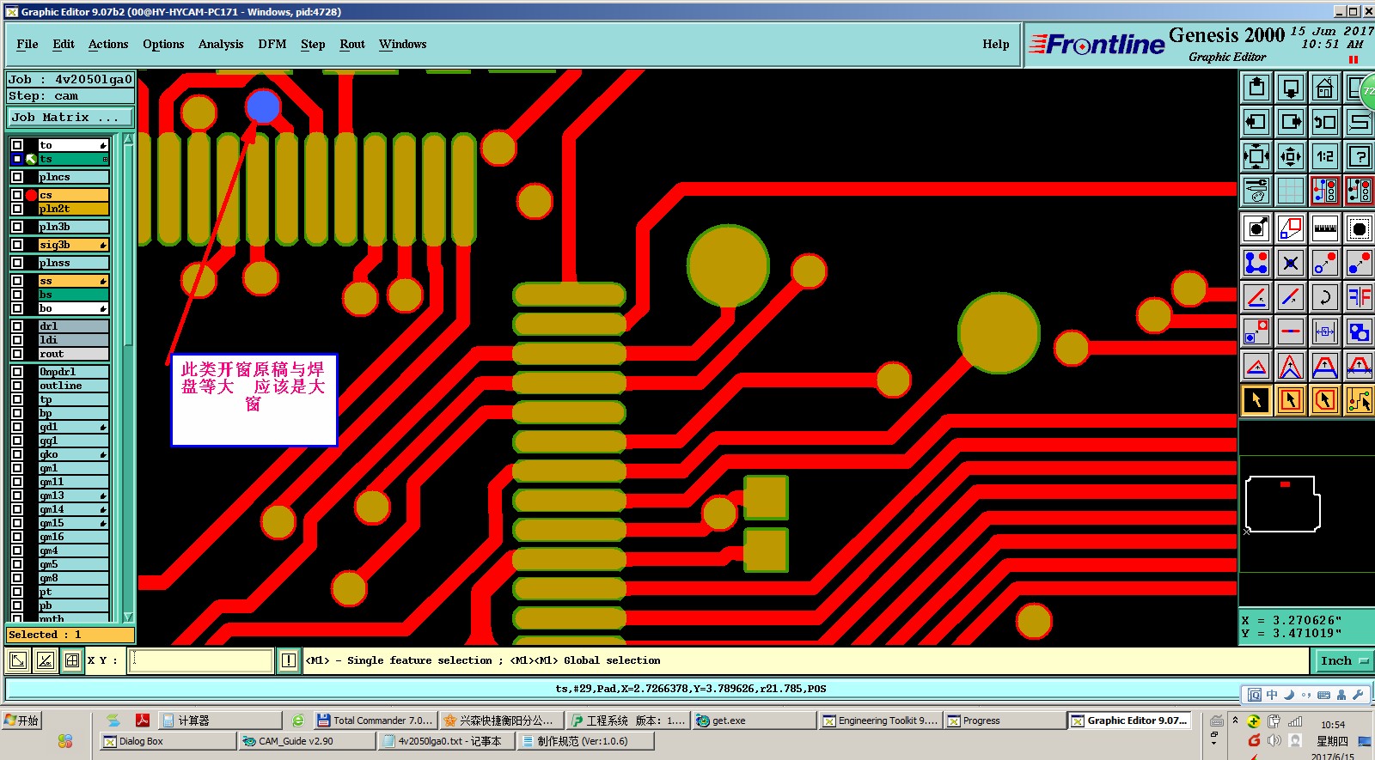Viewport: 1375px width, 760px height.
Task: Toggle the 'pln2t' layer checkbox
Action: click(x=17, y=209)
